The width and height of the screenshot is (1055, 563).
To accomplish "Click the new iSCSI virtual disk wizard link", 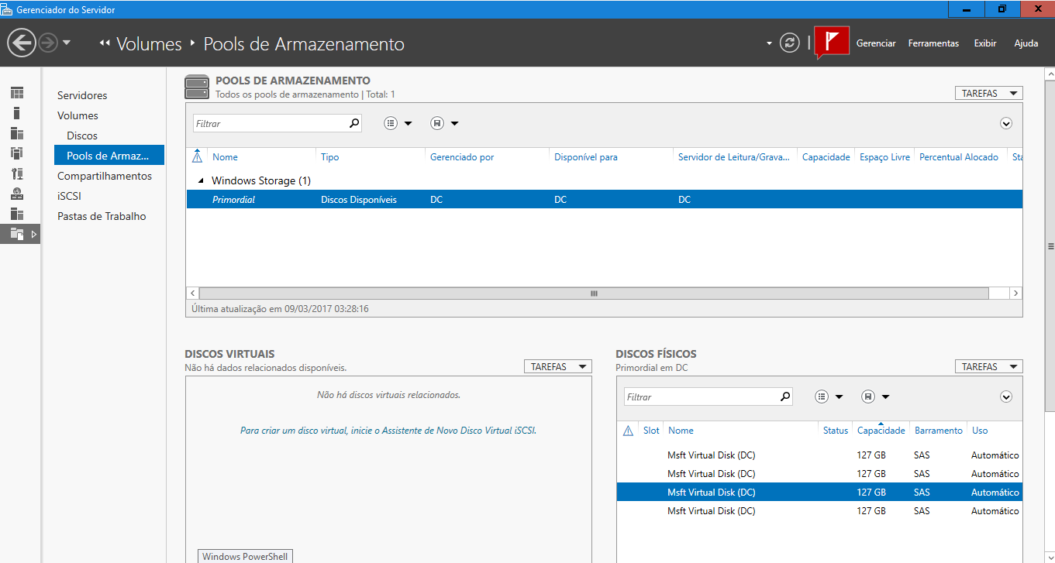I will pyautogui.click(x=388, y=431).
